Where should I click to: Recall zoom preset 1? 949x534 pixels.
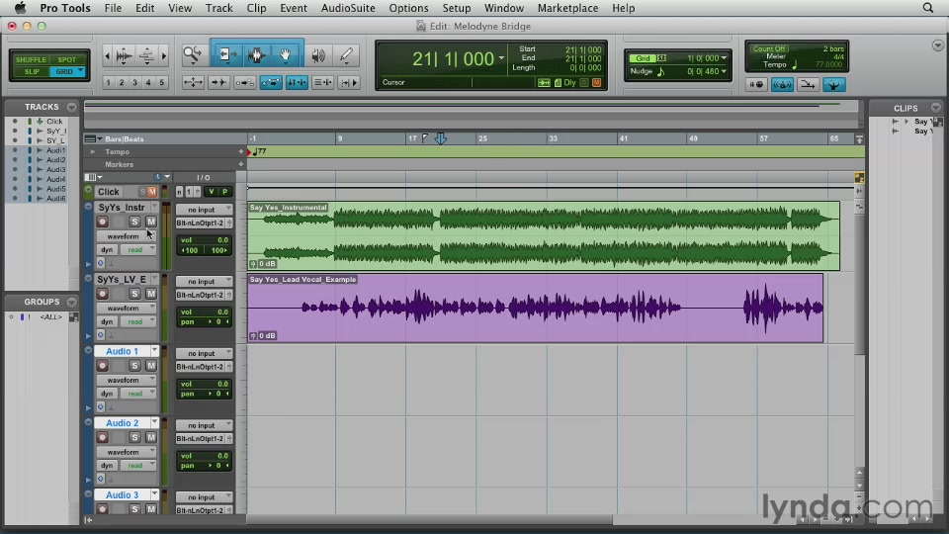[108, 82]
